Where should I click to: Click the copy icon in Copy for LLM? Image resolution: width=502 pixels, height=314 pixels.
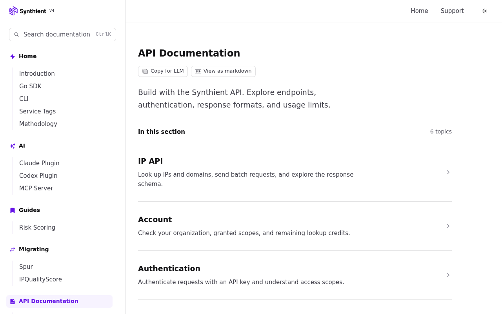pyautogui.click(x=145, y=71)
